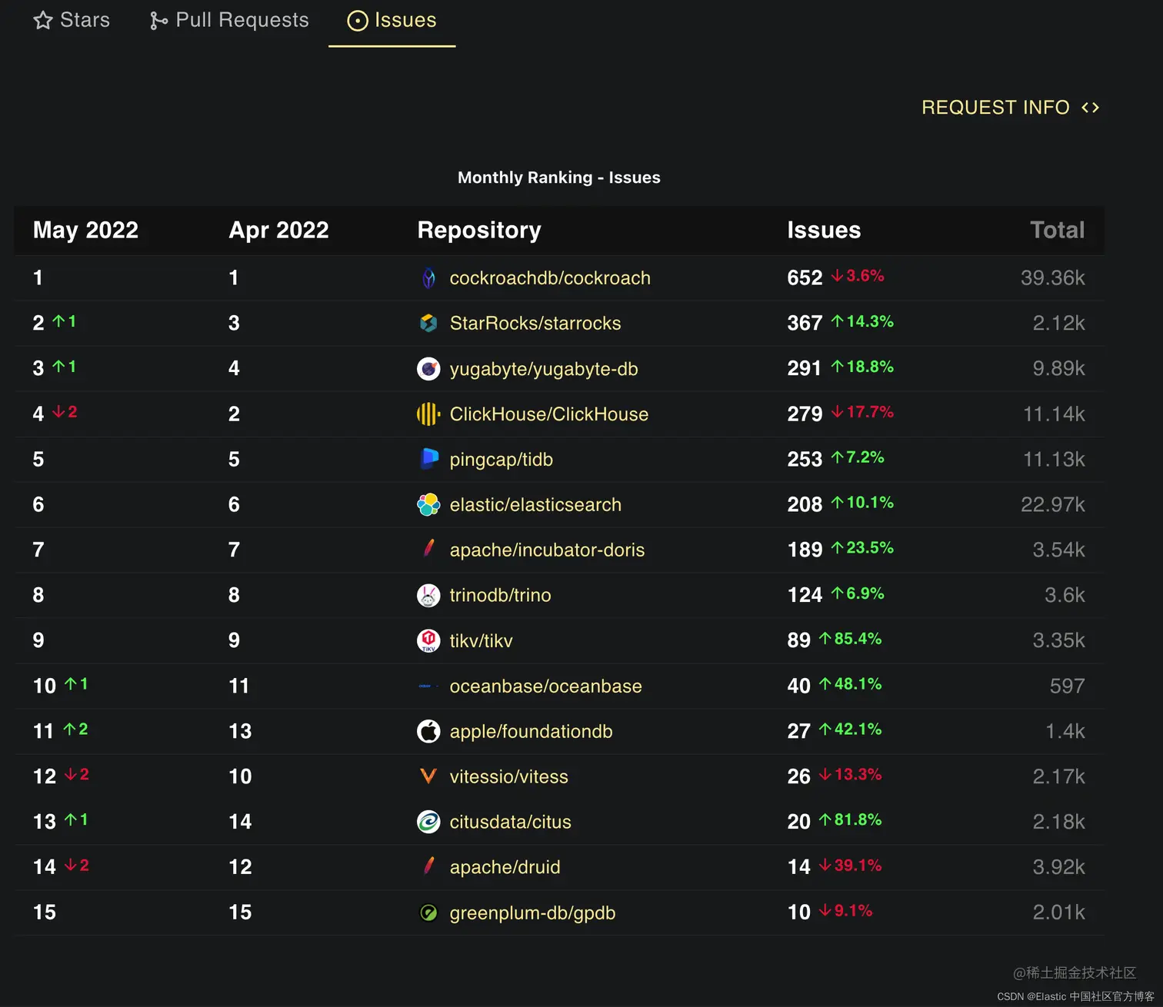Click the 22.97k total for elasticsearch
Viewport: 1163px width, 1007px height.
pos(1052,505)
